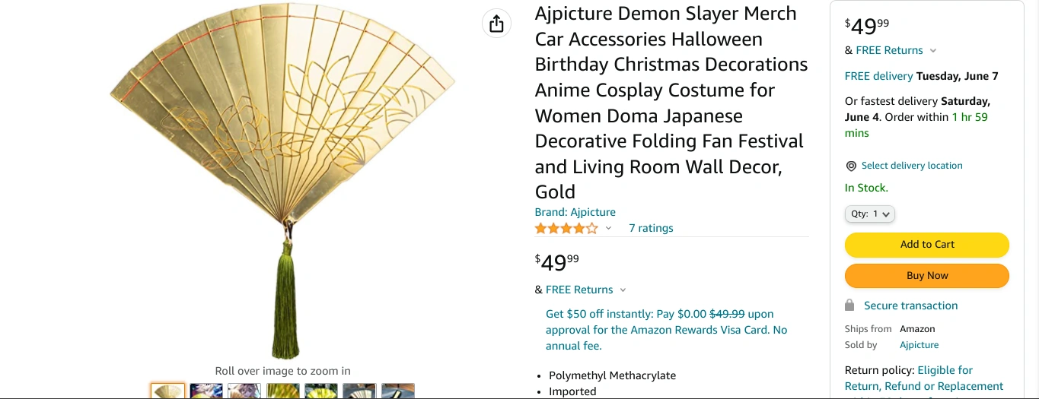Viewport: 1039px width, 399px height.
Task: Click the lock icon beside Secure transaction
Action: [x=849, y=305]
